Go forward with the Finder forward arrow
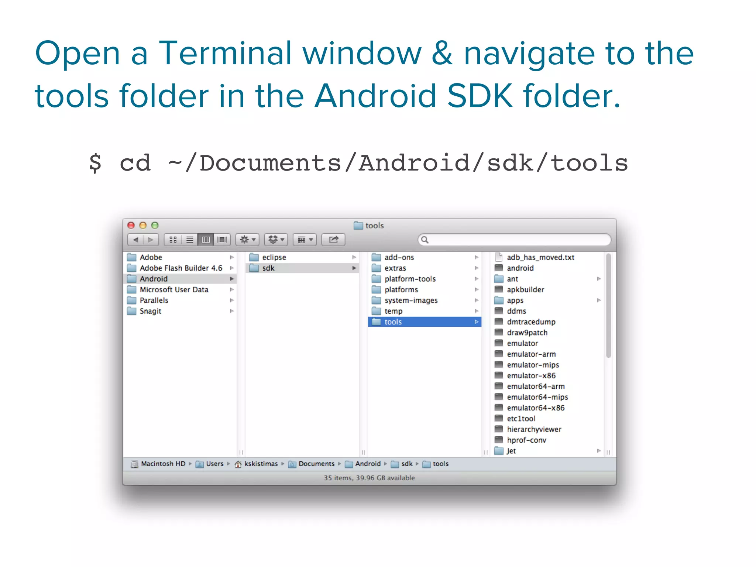 pyautogui.click(x=151, y=240)
